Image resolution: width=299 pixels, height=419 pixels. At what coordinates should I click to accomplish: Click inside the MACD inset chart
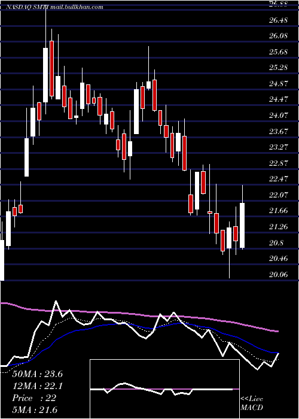(x=164, y=389)
